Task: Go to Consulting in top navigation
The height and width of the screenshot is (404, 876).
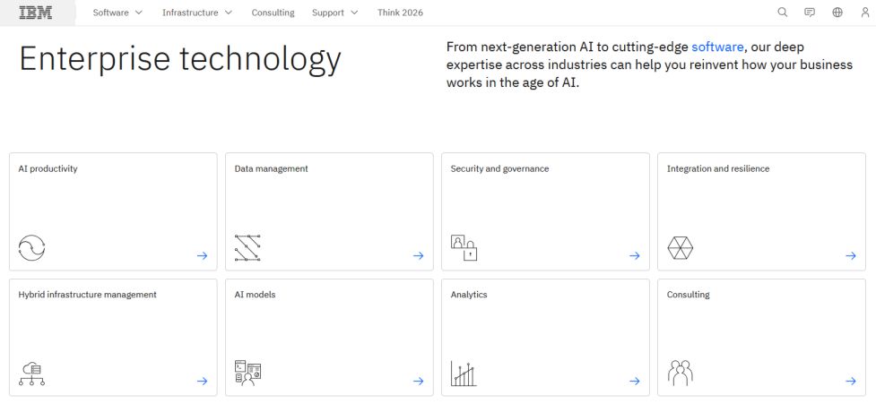Action: pos(273,13)
